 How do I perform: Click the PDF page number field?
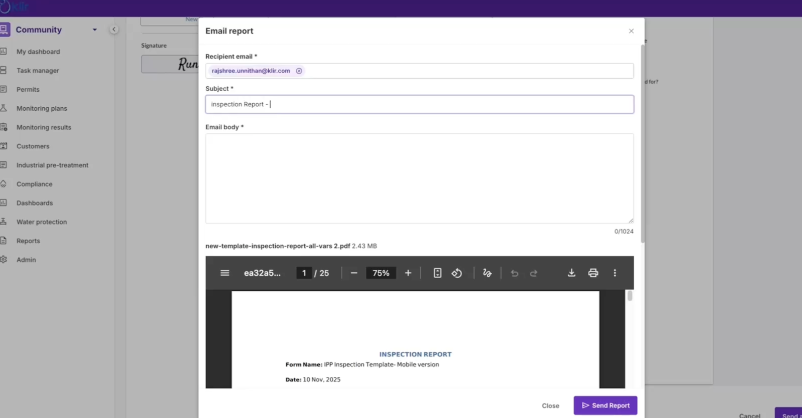[304, 273]
